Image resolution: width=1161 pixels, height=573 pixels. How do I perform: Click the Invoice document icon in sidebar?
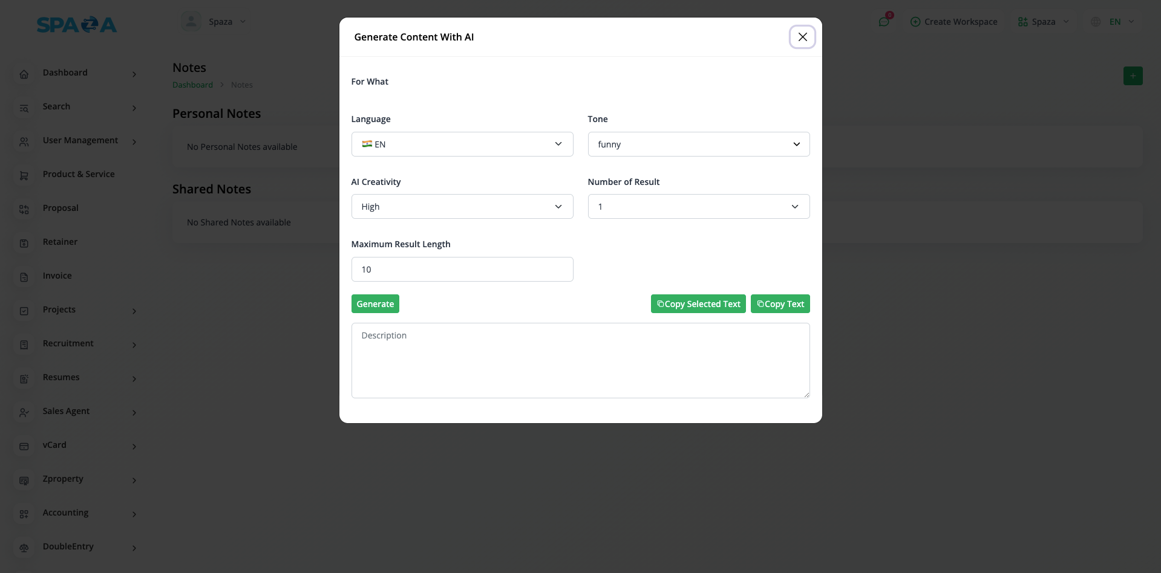pos(24,277)
